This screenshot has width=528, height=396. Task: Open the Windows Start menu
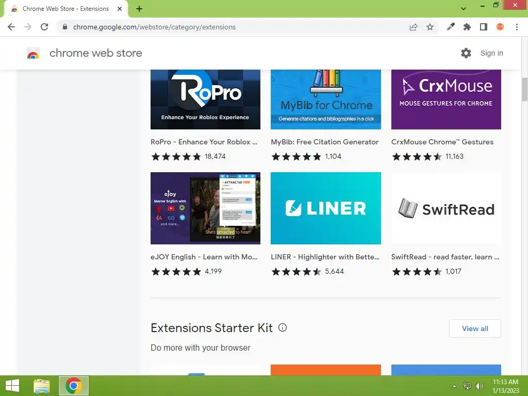click(12, 386)
